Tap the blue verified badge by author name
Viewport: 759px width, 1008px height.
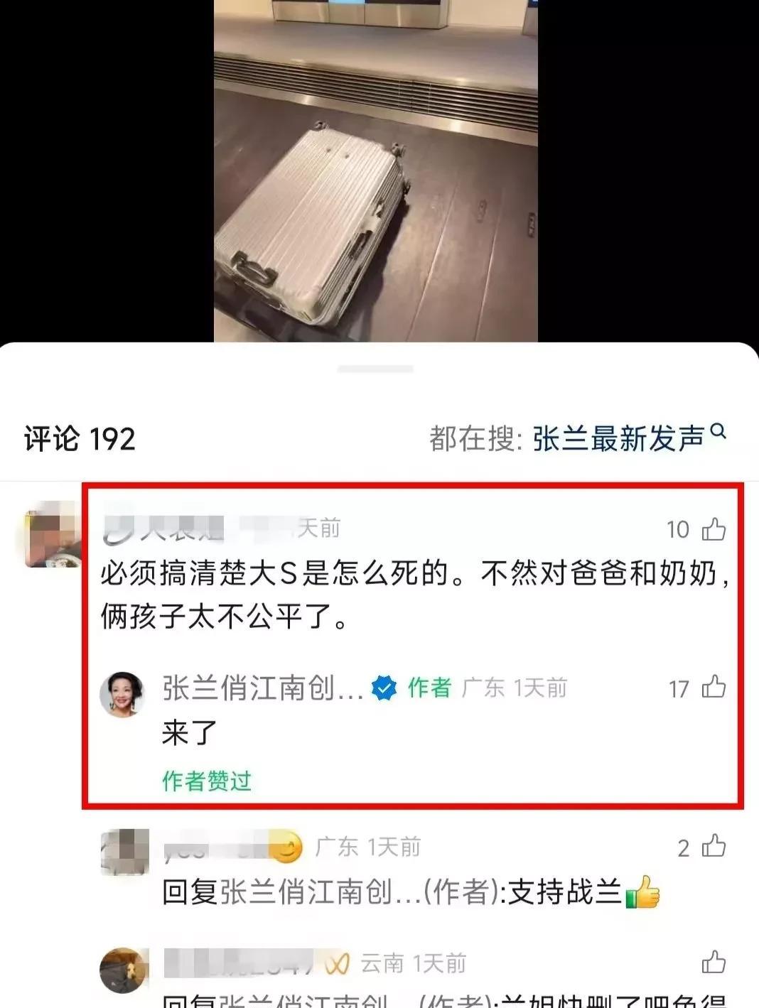point(384,688)
